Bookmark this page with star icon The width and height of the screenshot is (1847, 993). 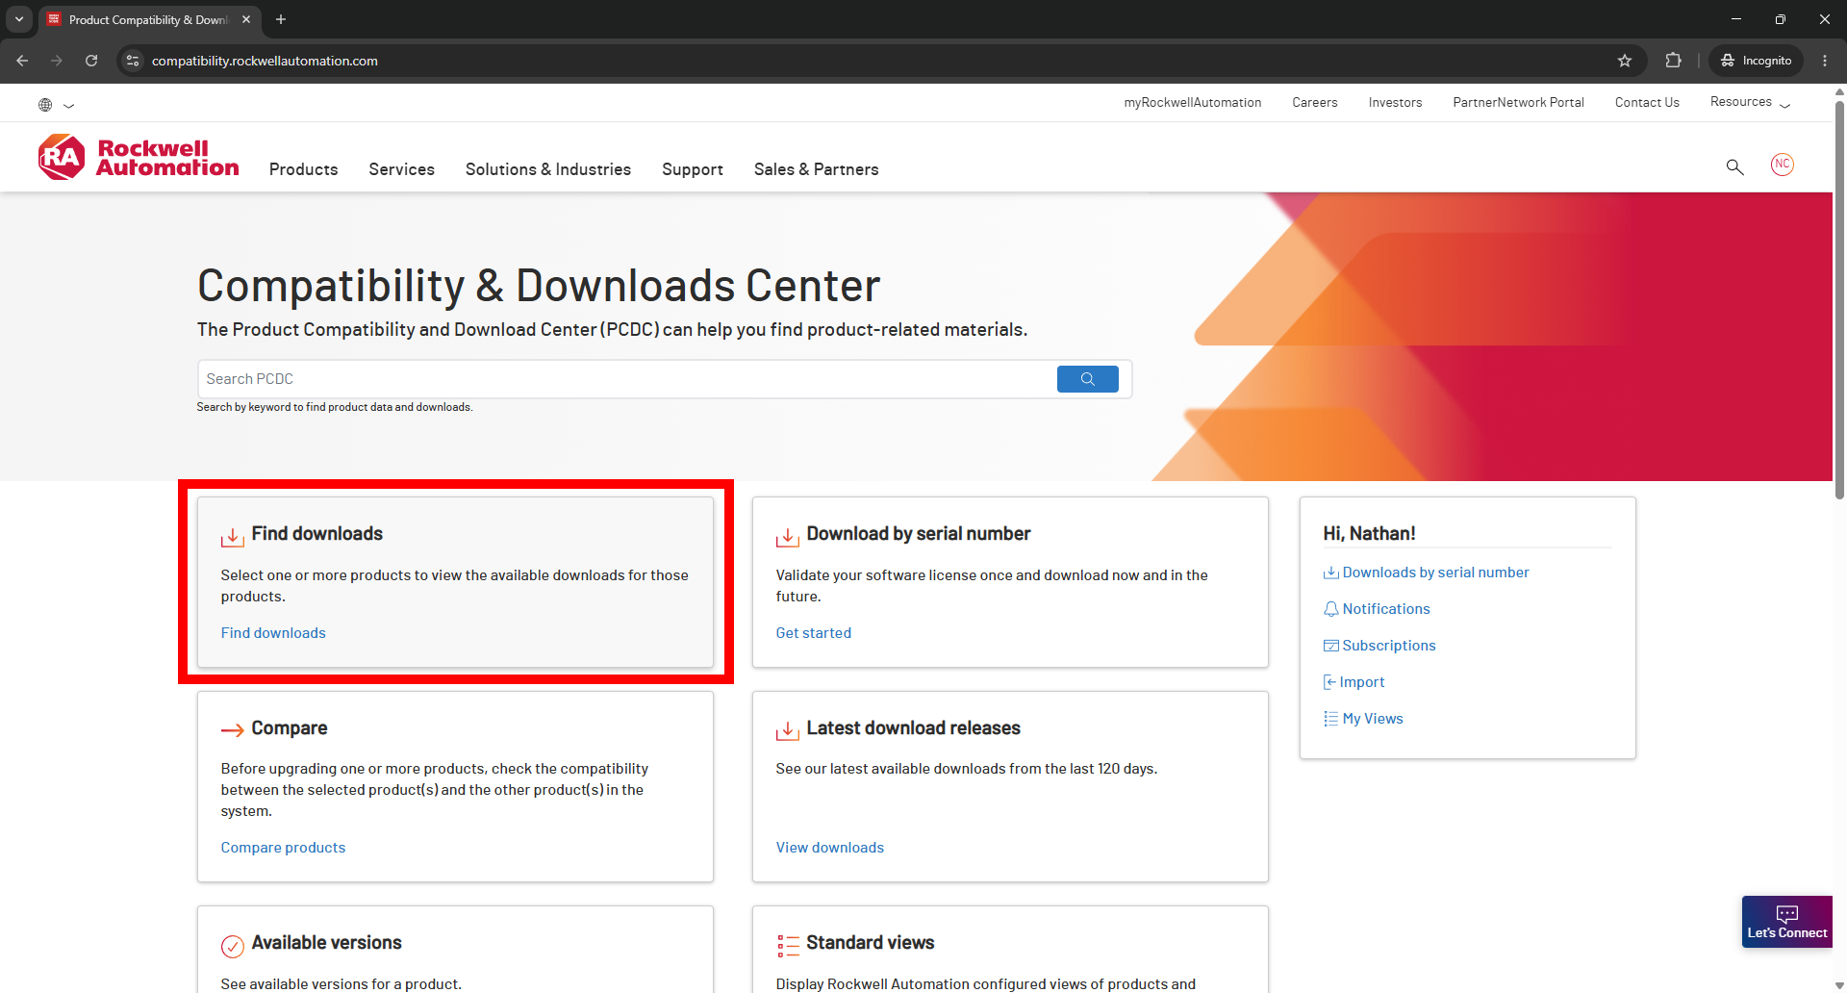1625,61
